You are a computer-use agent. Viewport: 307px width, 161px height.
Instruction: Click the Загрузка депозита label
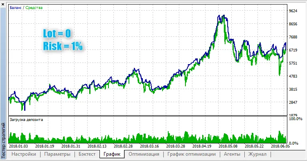tap(26, 120)
